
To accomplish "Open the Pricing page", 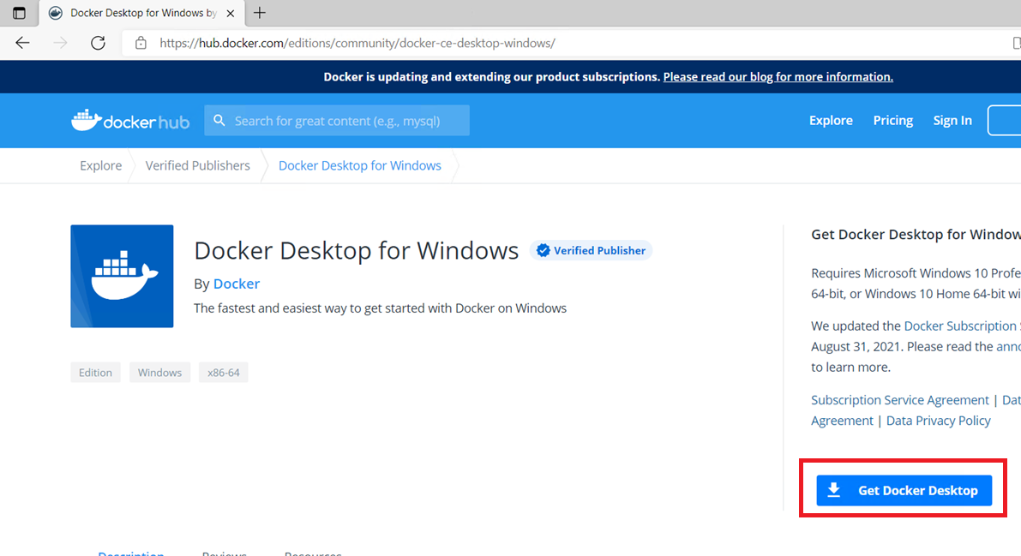I will coord(892,121).
